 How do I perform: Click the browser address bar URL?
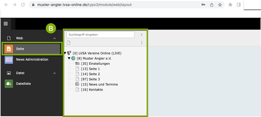coord(84,5)
